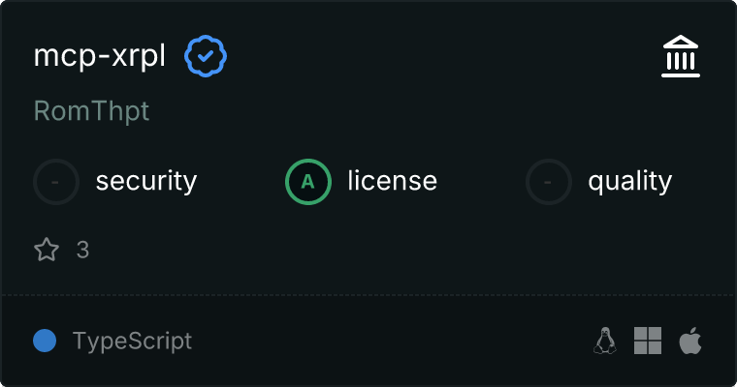Click the Apple platform icon
The width and height of the screenshot is (737, 387).
pyautogui.click(x=690, y=341)
